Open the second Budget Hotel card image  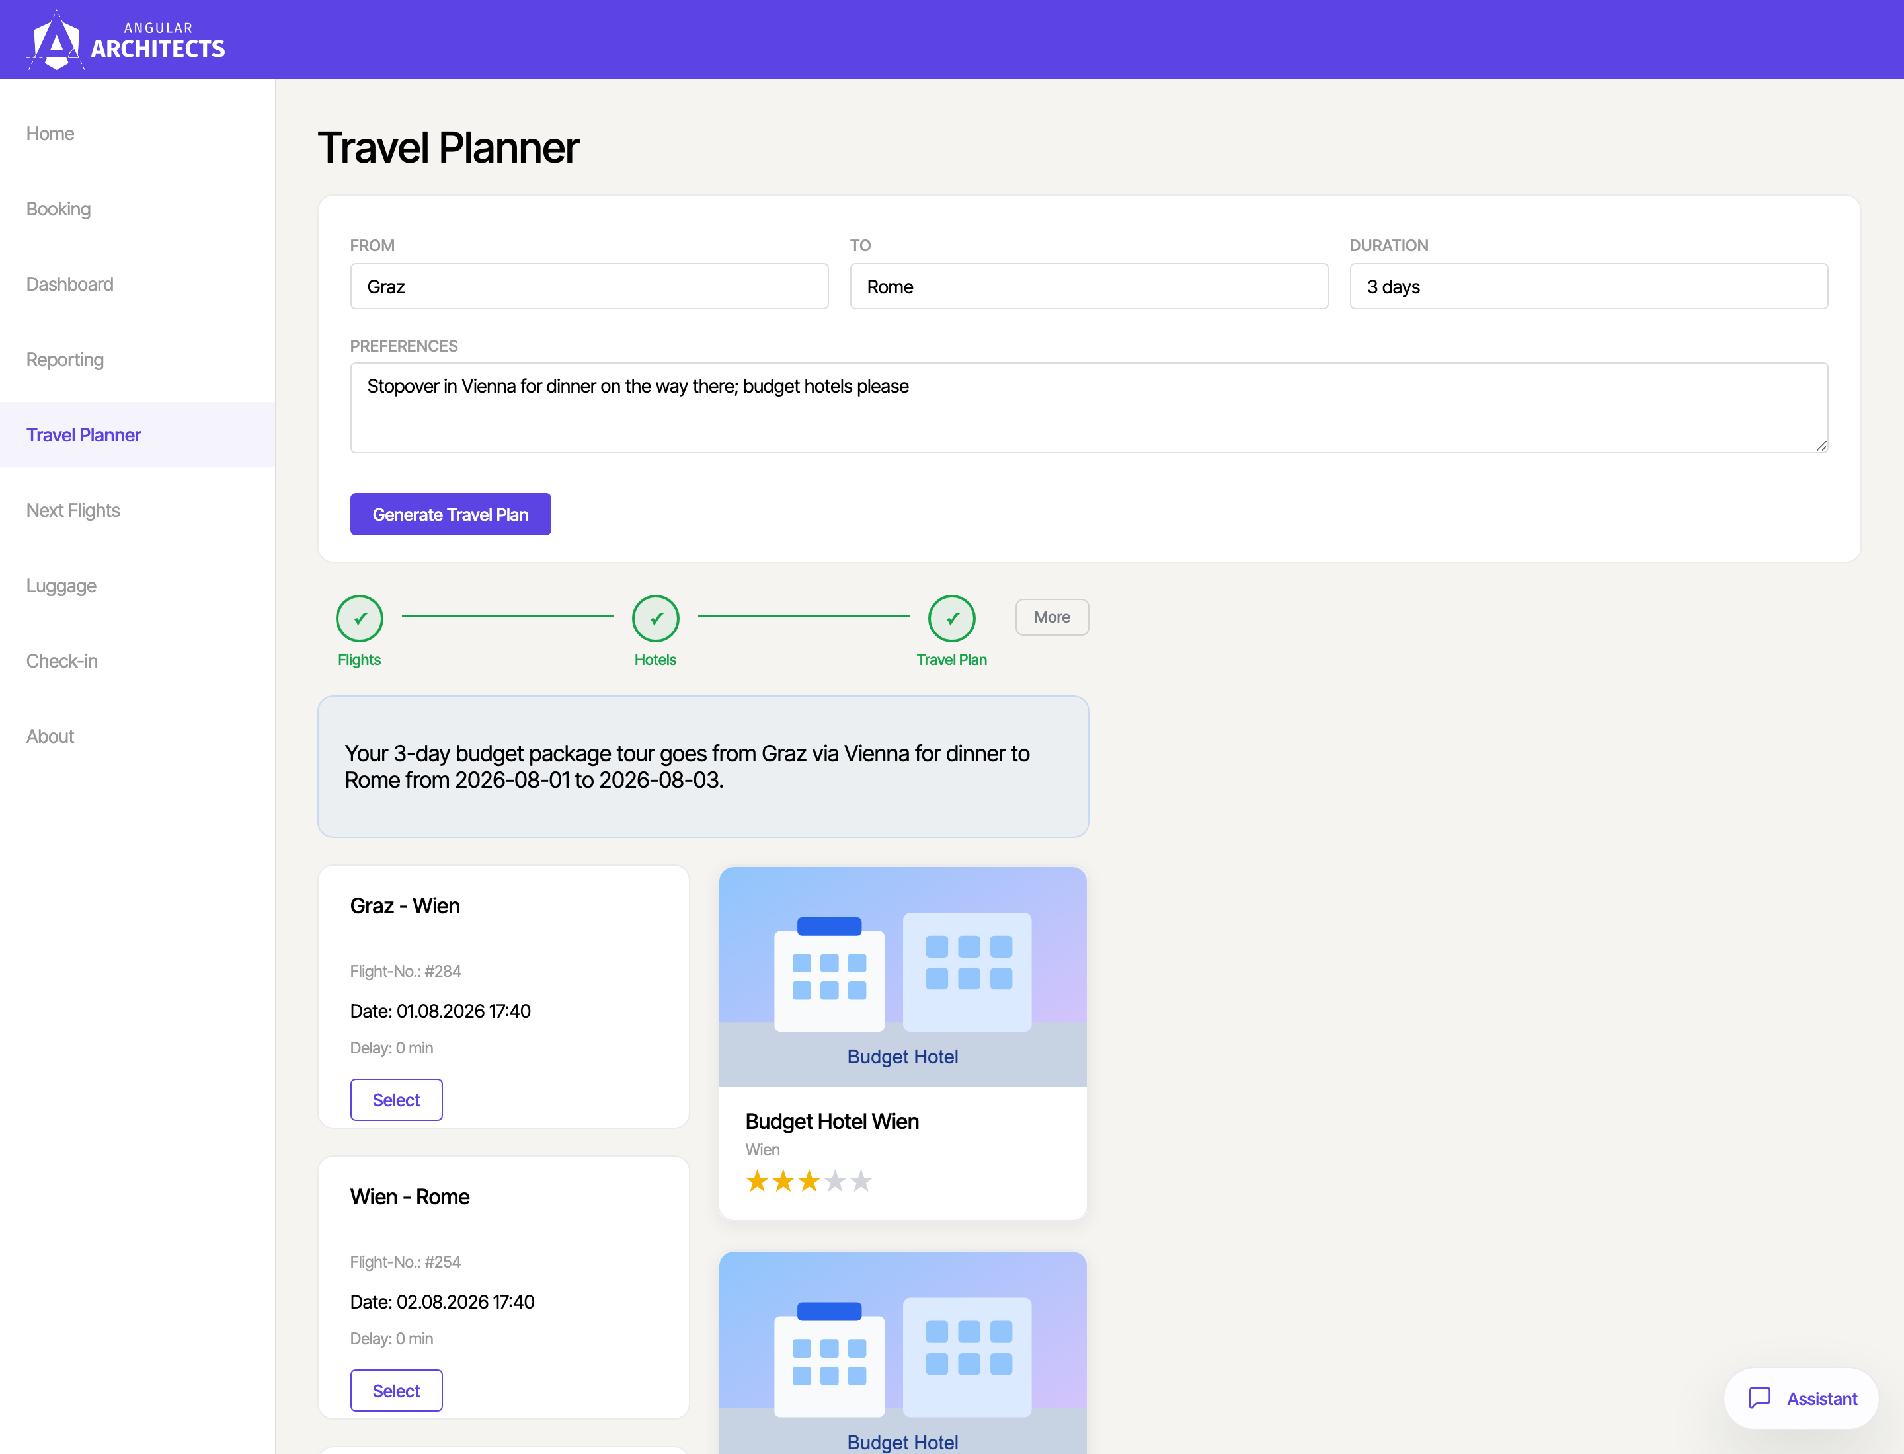pyautogui.click(x=902, y=1353)
